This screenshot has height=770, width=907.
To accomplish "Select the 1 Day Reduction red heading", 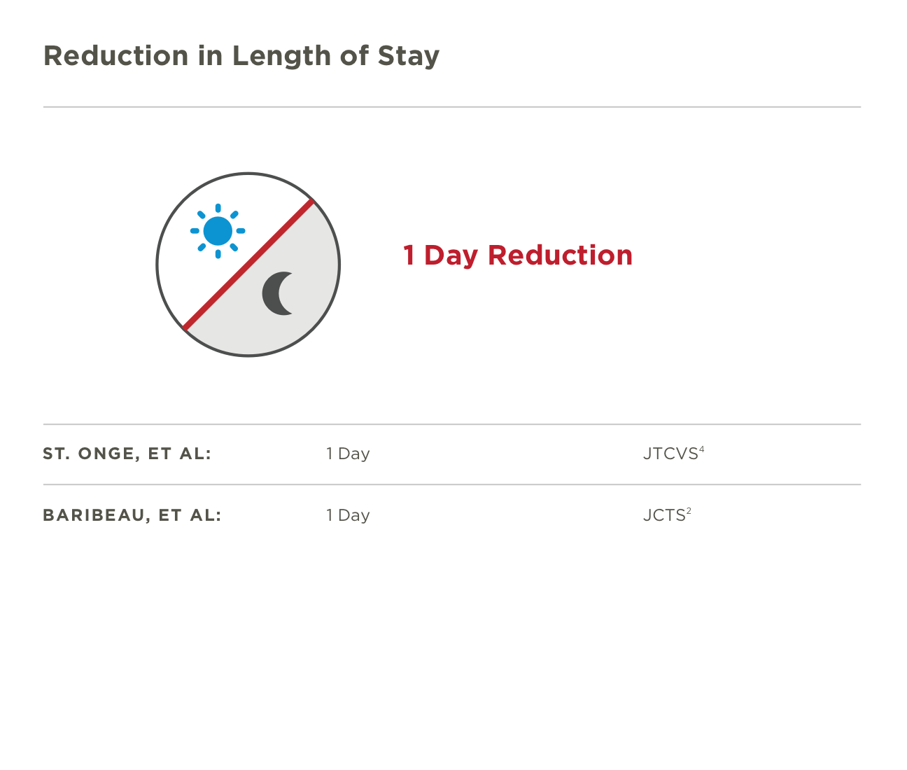I will pyautogui.click(x=518, y=255).
